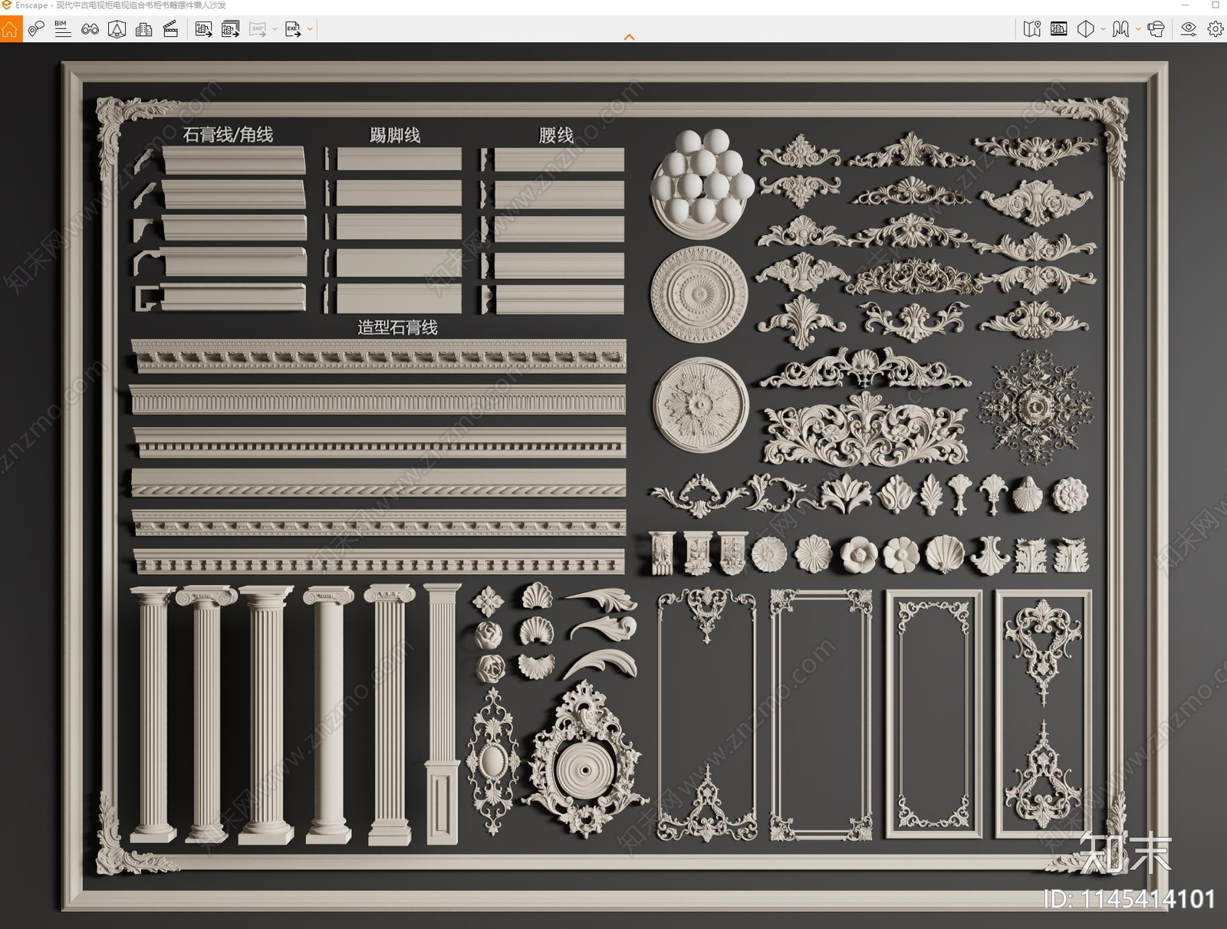This screenshot has height=929, width=1227.
Task: Toggle walk or fly navigation wings icon
Action: [x=1120, y=29]
